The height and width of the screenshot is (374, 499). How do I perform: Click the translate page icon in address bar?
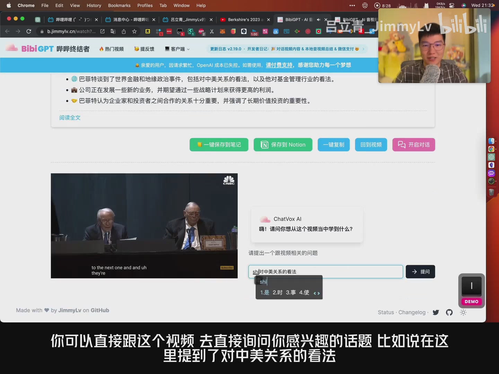(113, 32)
